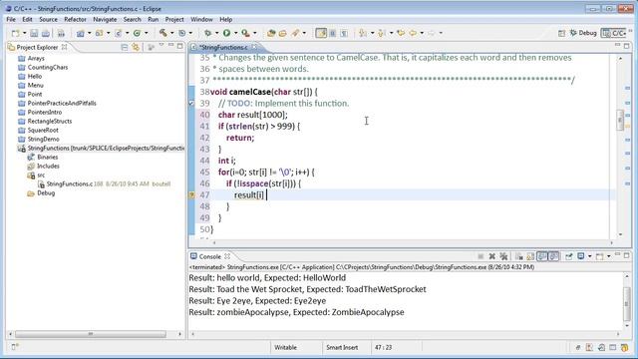
Task: Click 'Smart Insert' in status bar
Action: (x=342, y=348)
